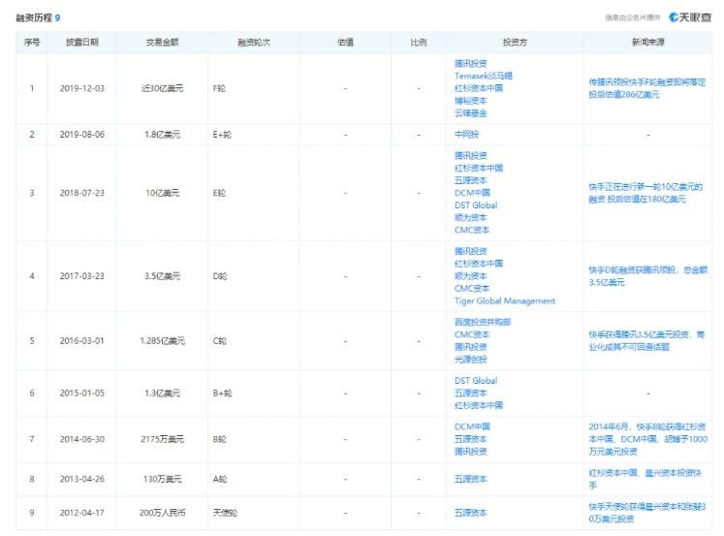Open CMC资本 link in the E轮 row
This screenshot has height=536, width=724.
pyautogui.click(x=471, y=230)
